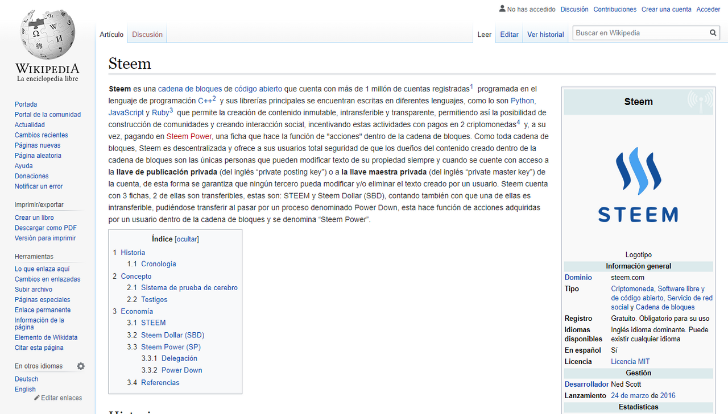Open Páginas nuevas in sidebar
728x414 pixels.
[x=38, y=145]
